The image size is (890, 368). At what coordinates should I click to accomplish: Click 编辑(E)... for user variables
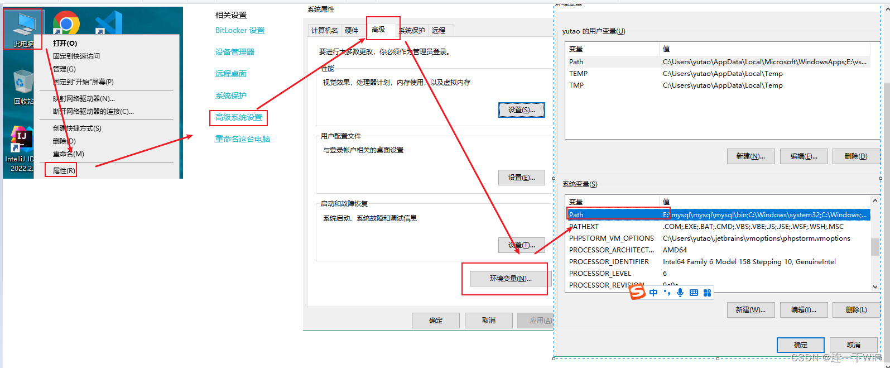pos(804,156)
